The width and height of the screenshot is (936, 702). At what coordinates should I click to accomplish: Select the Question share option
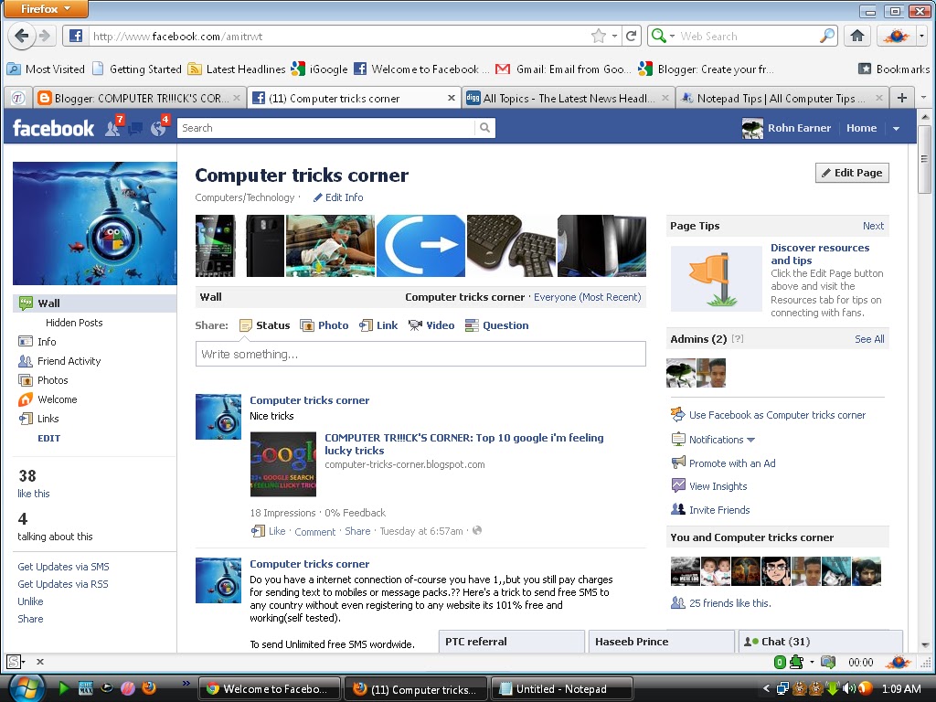point(496,325)
